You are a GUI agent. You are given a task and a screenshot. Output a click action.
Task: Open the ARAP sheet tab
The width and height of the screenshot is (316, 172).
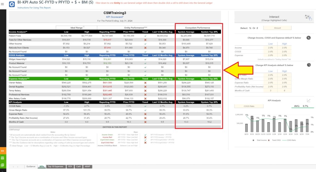[87, 166]
